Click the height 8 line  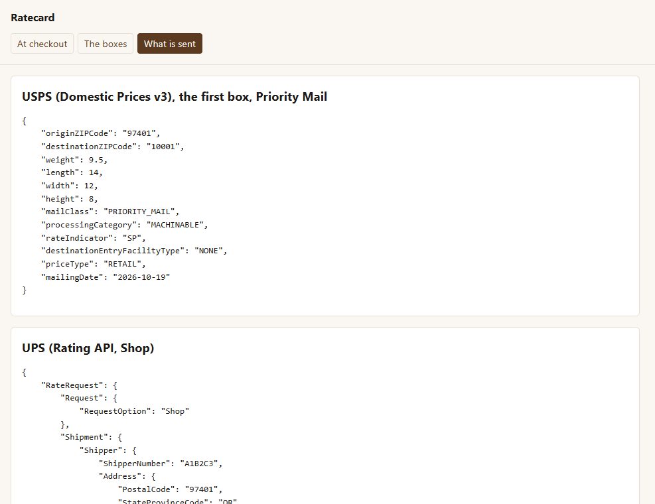pyautogui.click(x=69, y=199)
